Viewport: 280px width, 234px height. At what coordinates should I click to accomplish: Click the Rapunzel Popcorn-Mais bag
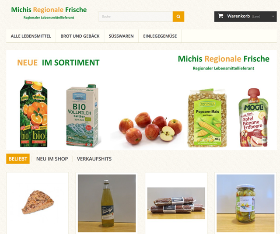[x=207, y=118]
